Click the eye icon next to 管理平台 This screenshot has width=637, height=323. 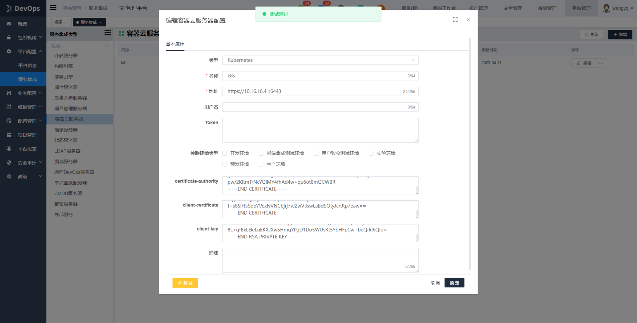tap(122, 8)
